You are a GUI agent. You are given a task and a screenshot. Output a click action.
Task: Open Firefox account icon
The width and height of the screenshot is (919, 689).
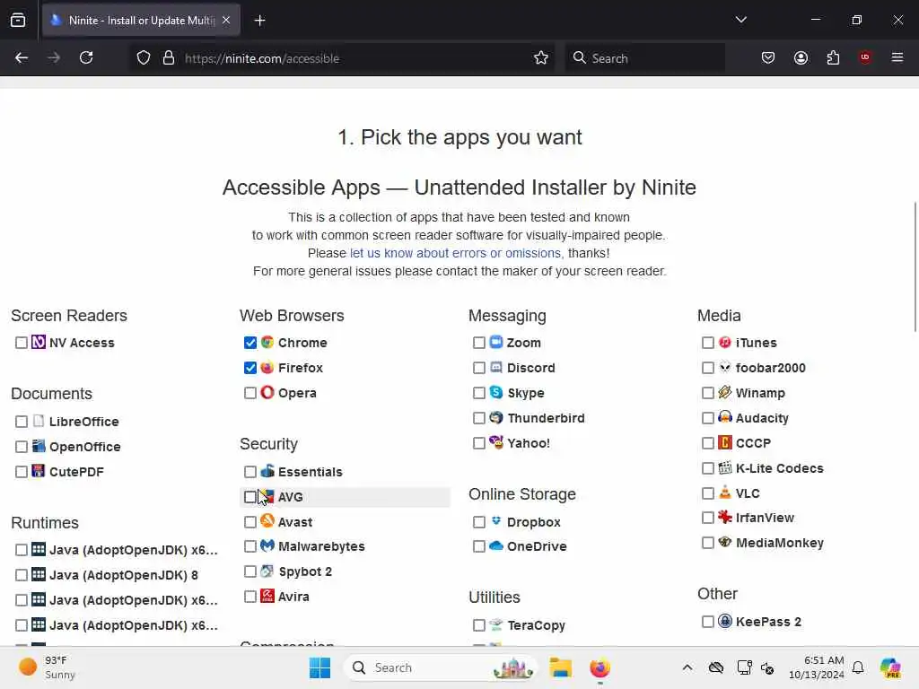click(801, 57)
